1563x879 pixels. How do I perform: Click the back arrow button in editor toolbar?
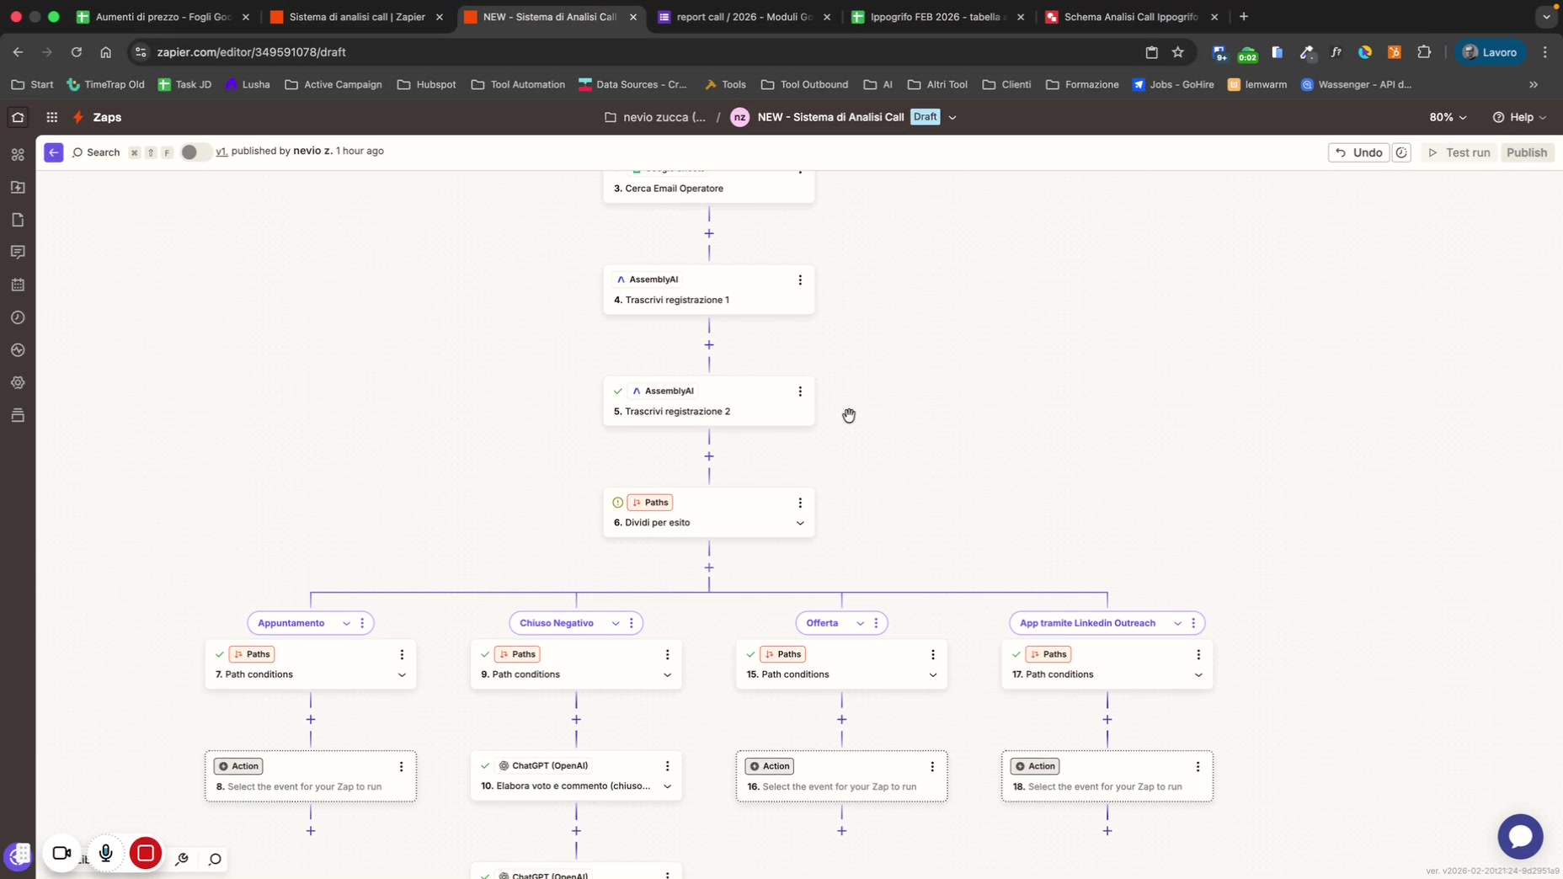tap(53, 152)
